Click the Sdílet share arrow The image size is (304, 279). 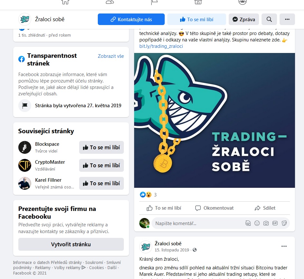click(x=257, y=208)
